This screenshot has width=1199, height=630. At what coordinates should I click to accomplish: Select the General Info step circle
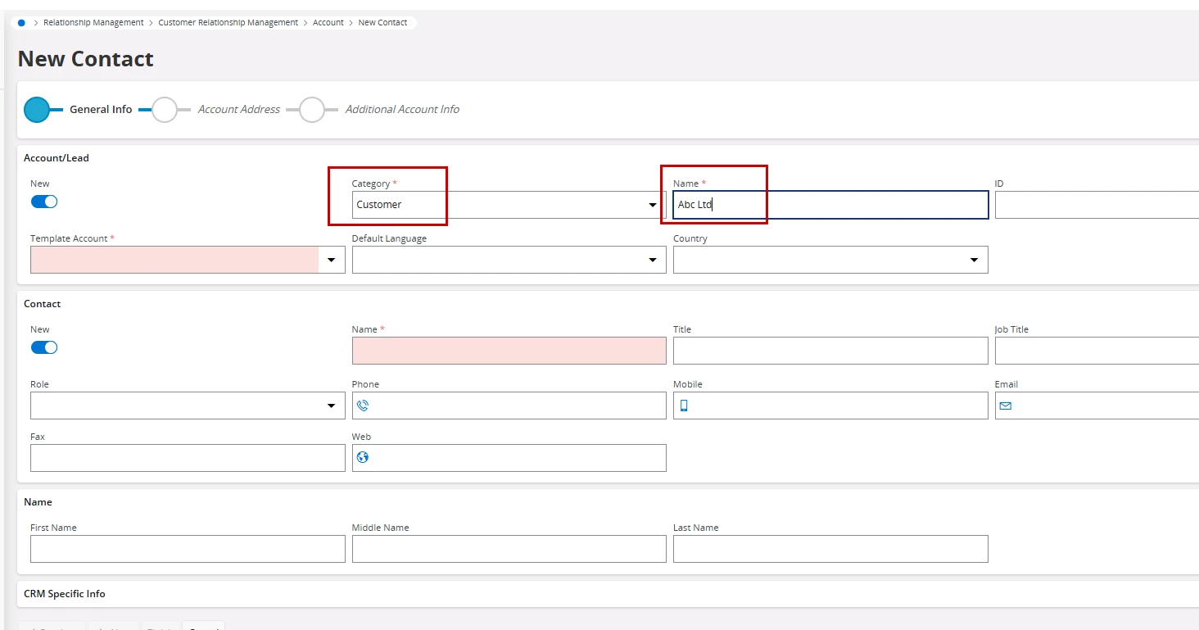[37, 110]
